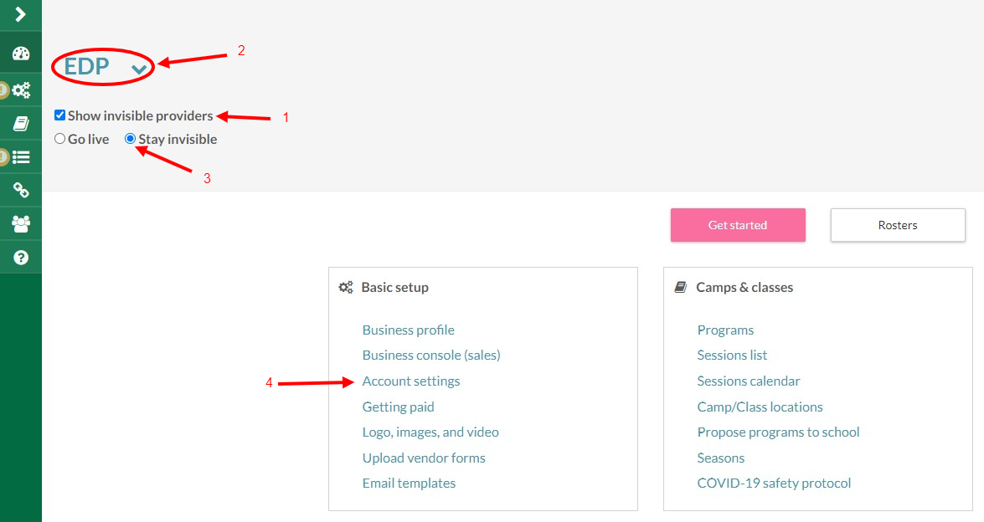This screenshot has height=522, width=984.
Task: Open the book icon in sidebar
Action: (x=21, y=124)
